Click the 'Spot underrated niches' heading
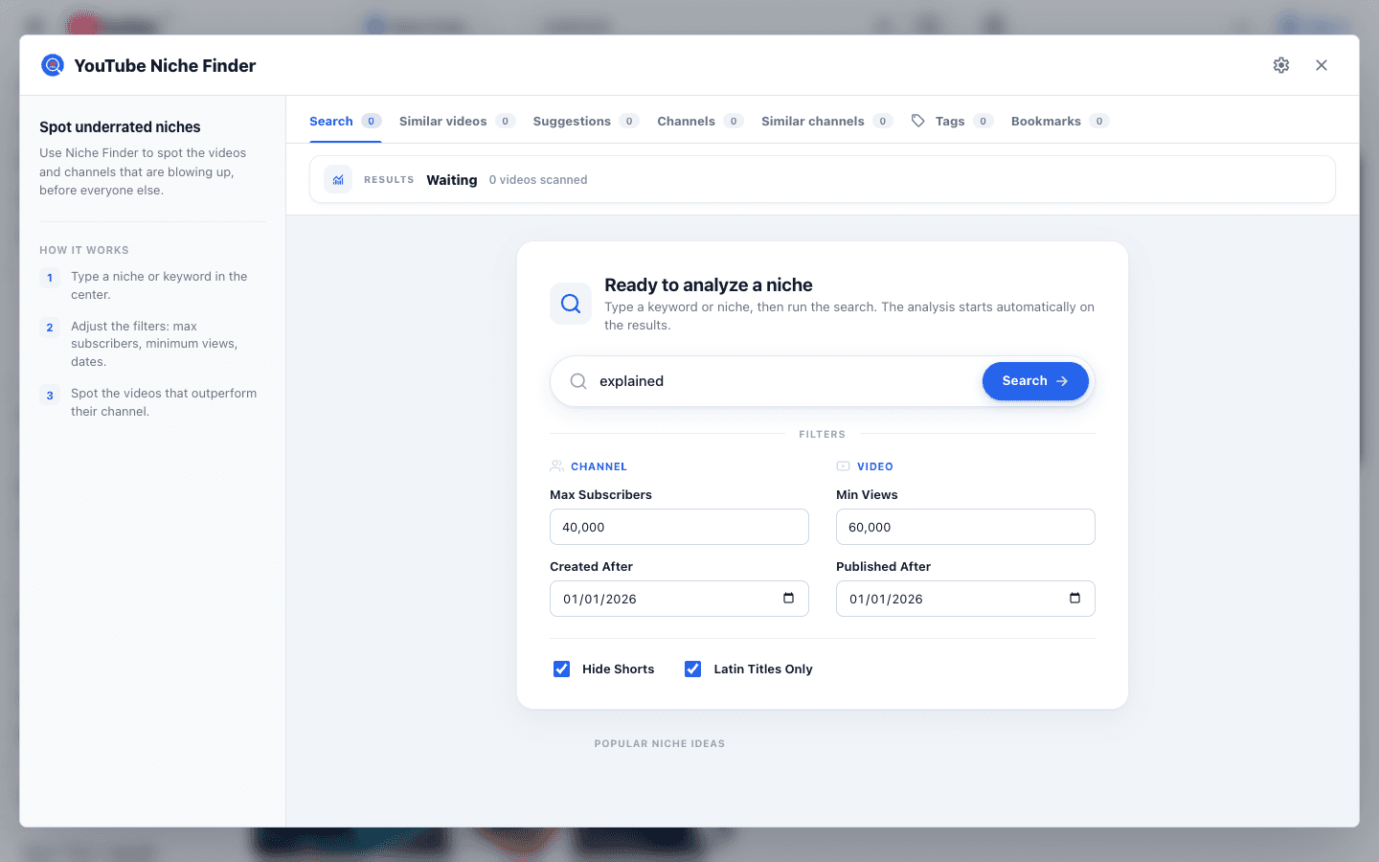1379x862 pixels. coord(120,127)
